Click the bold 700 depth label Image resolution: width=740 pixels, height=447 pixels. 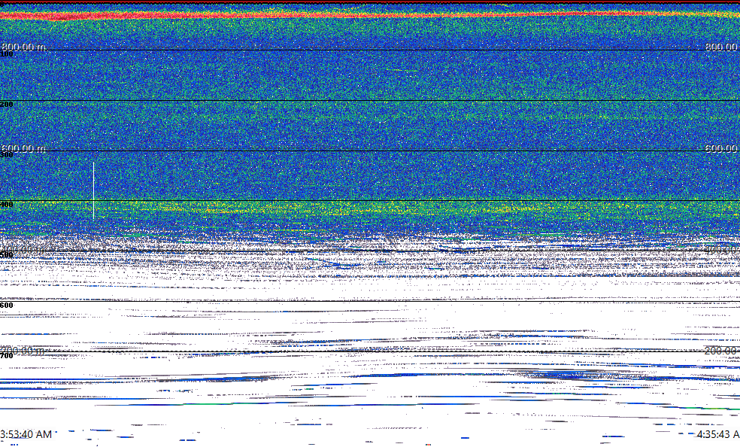(x=7, y=355)
